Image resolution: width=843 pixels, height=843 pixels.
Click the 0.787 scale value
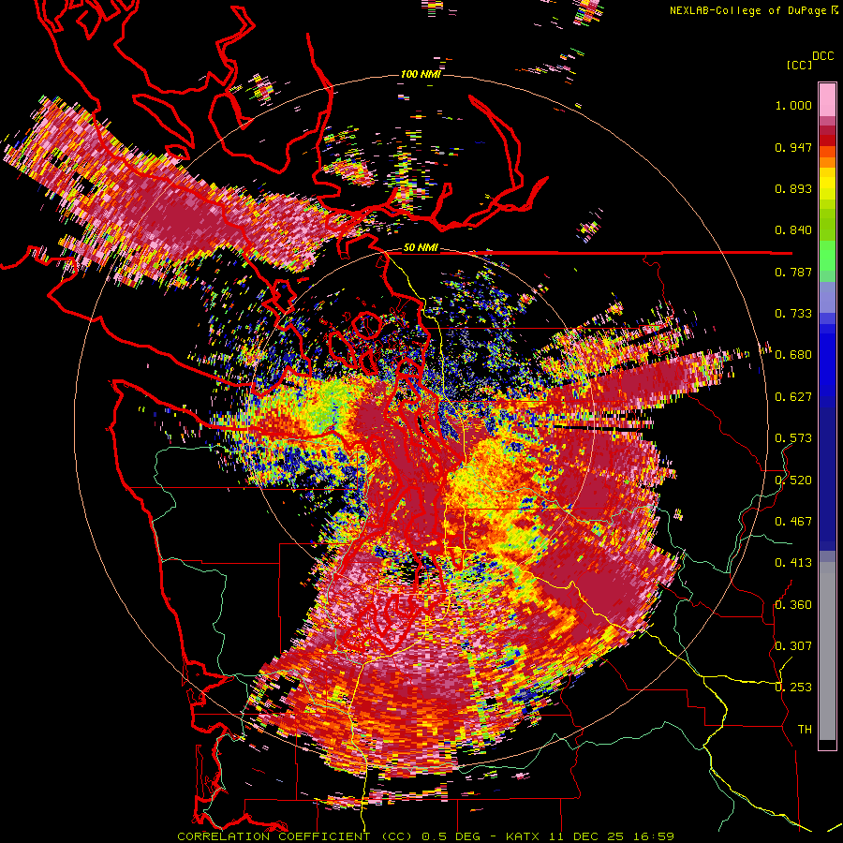pos(793,272)
